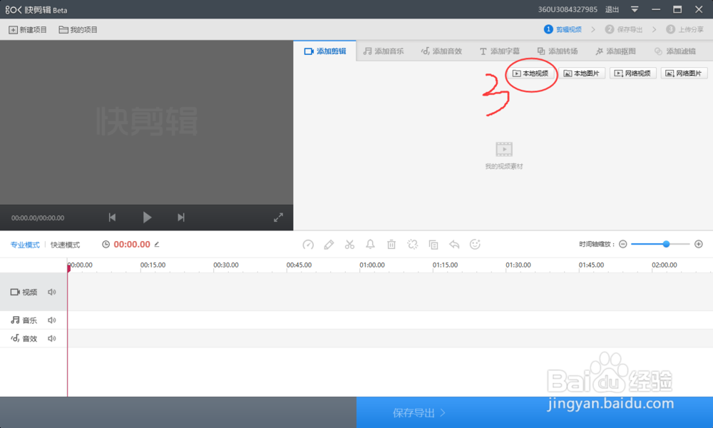Click 网络视频 button
Viewport: 713px width, 428px height.
[x=633, y=73]
